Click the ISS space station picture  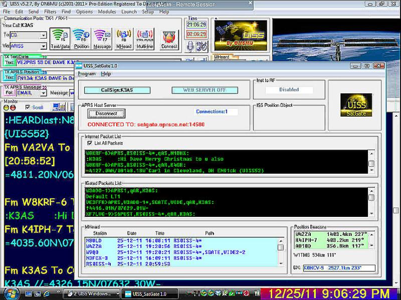[x=336, y=40]
